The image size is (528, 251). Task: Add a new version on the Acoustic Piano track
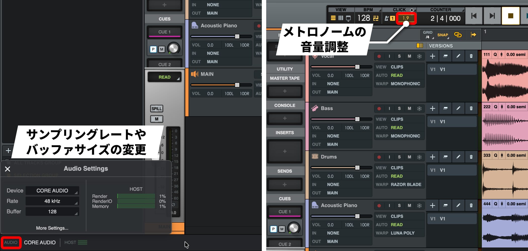click(432, 206)
